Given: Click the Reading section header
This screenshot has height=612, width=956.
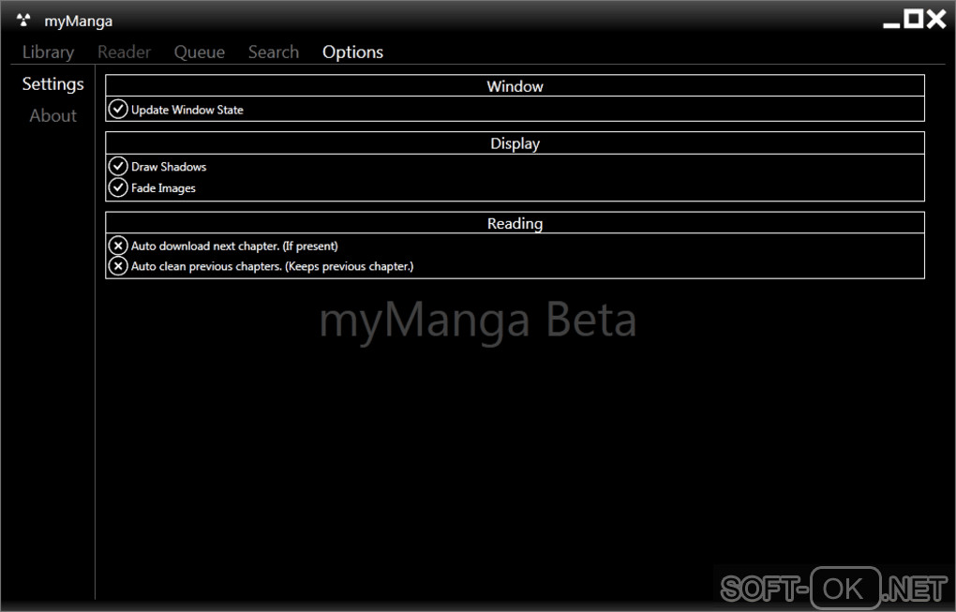Looking at the screenshot, I should click(515, 223).
